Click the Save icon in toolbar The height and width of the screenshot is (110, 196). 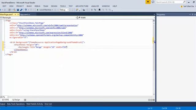pyautogui.click(x=18, y=10)
